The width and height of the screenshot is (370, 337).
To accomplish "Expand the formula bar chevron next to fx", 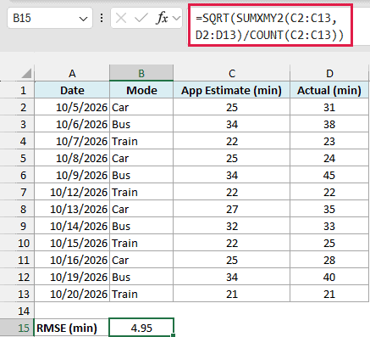I will [177, 19].
